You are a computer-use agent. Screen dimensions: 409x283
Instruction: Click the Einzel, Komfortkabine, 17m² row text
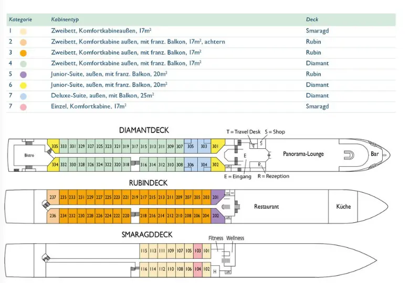[x=89, y=106]
